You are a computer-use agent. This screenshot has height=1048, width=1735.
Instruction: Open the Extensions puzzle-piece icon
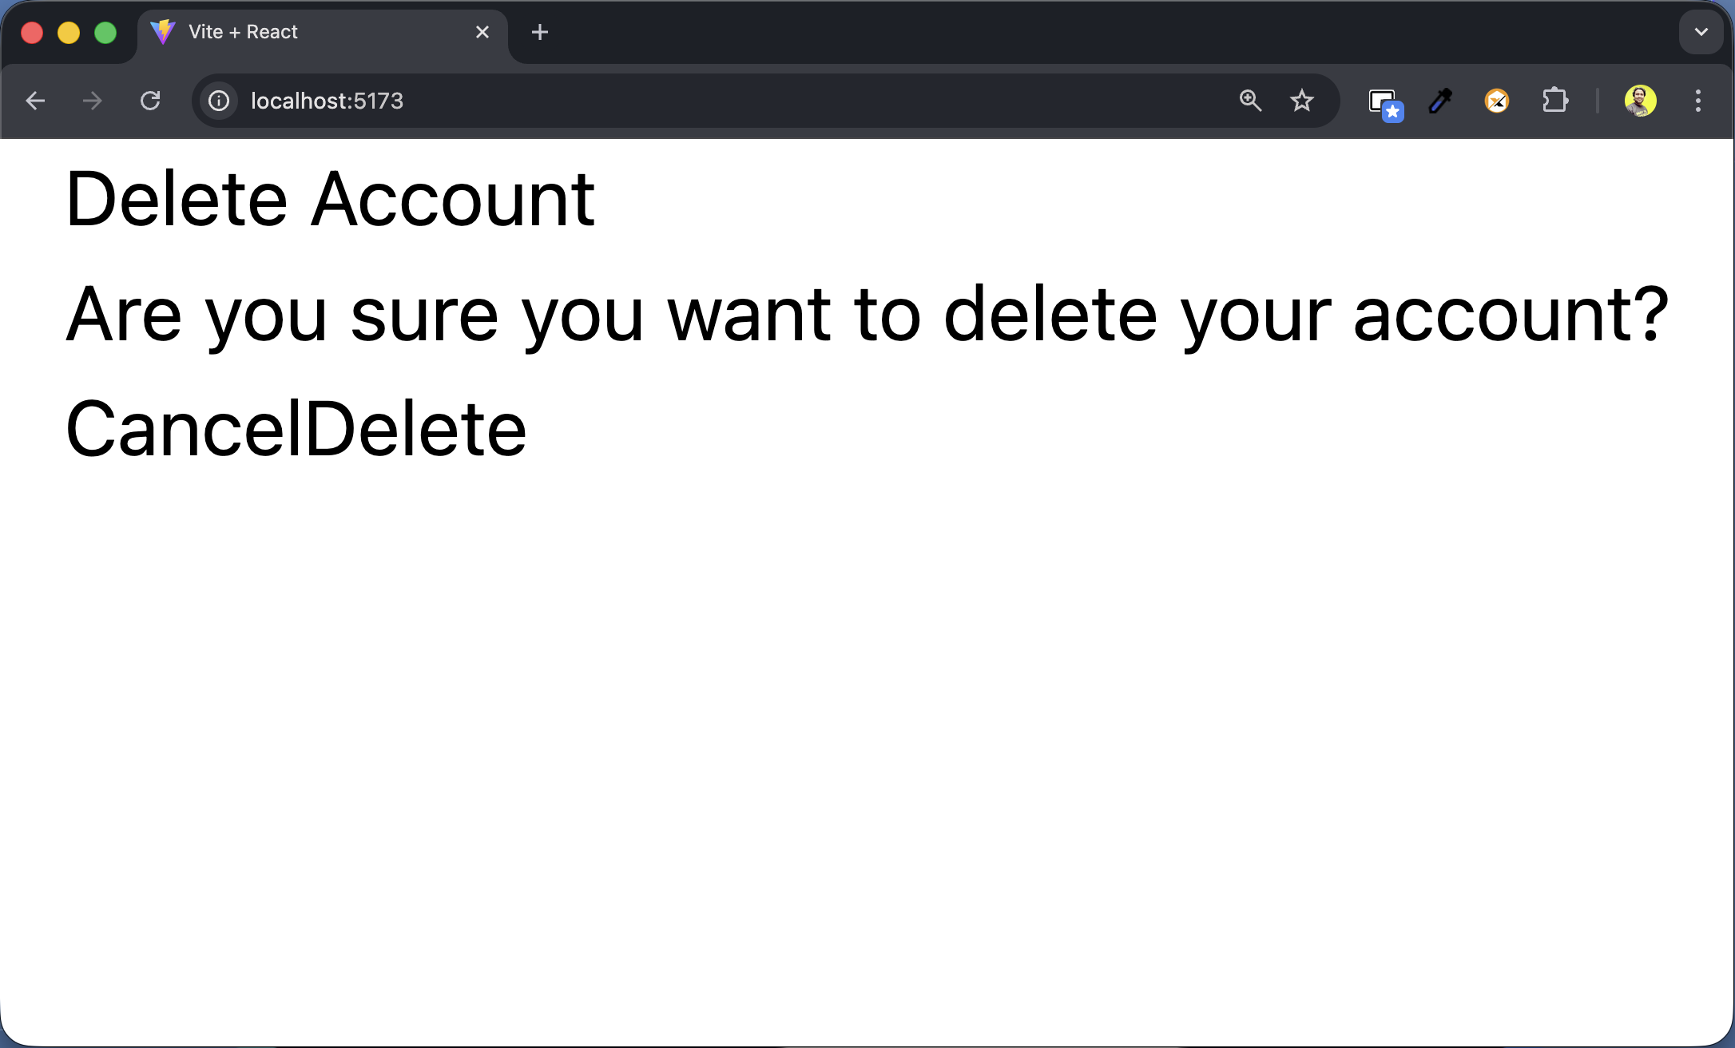tap(1554, 101)
